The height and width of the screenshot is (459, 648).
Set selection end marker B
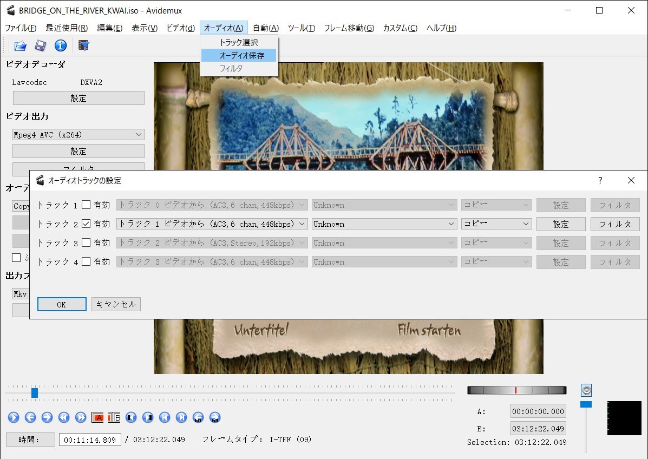pos(114,417)
